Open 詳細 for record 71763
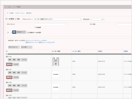This screenshot has height=99, width=132. [10, 60]
